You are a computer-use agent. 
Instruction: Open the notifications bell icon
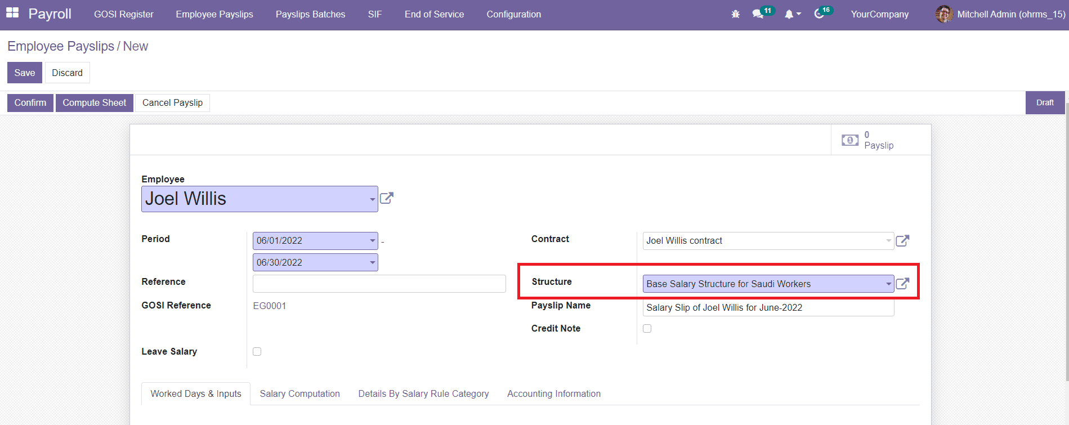point(789,14)
